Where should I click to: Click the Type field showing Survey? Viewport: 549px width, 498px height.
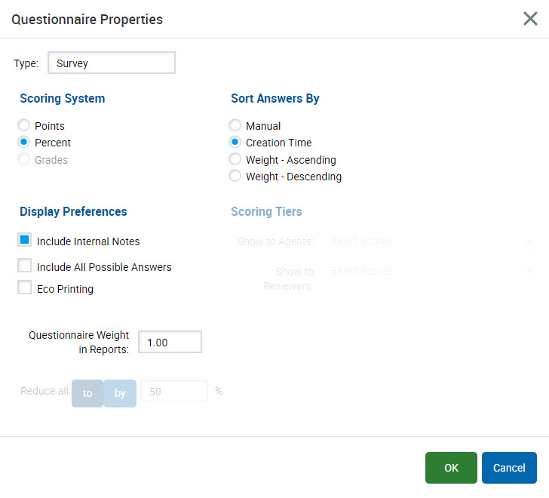tap(111, 63)
